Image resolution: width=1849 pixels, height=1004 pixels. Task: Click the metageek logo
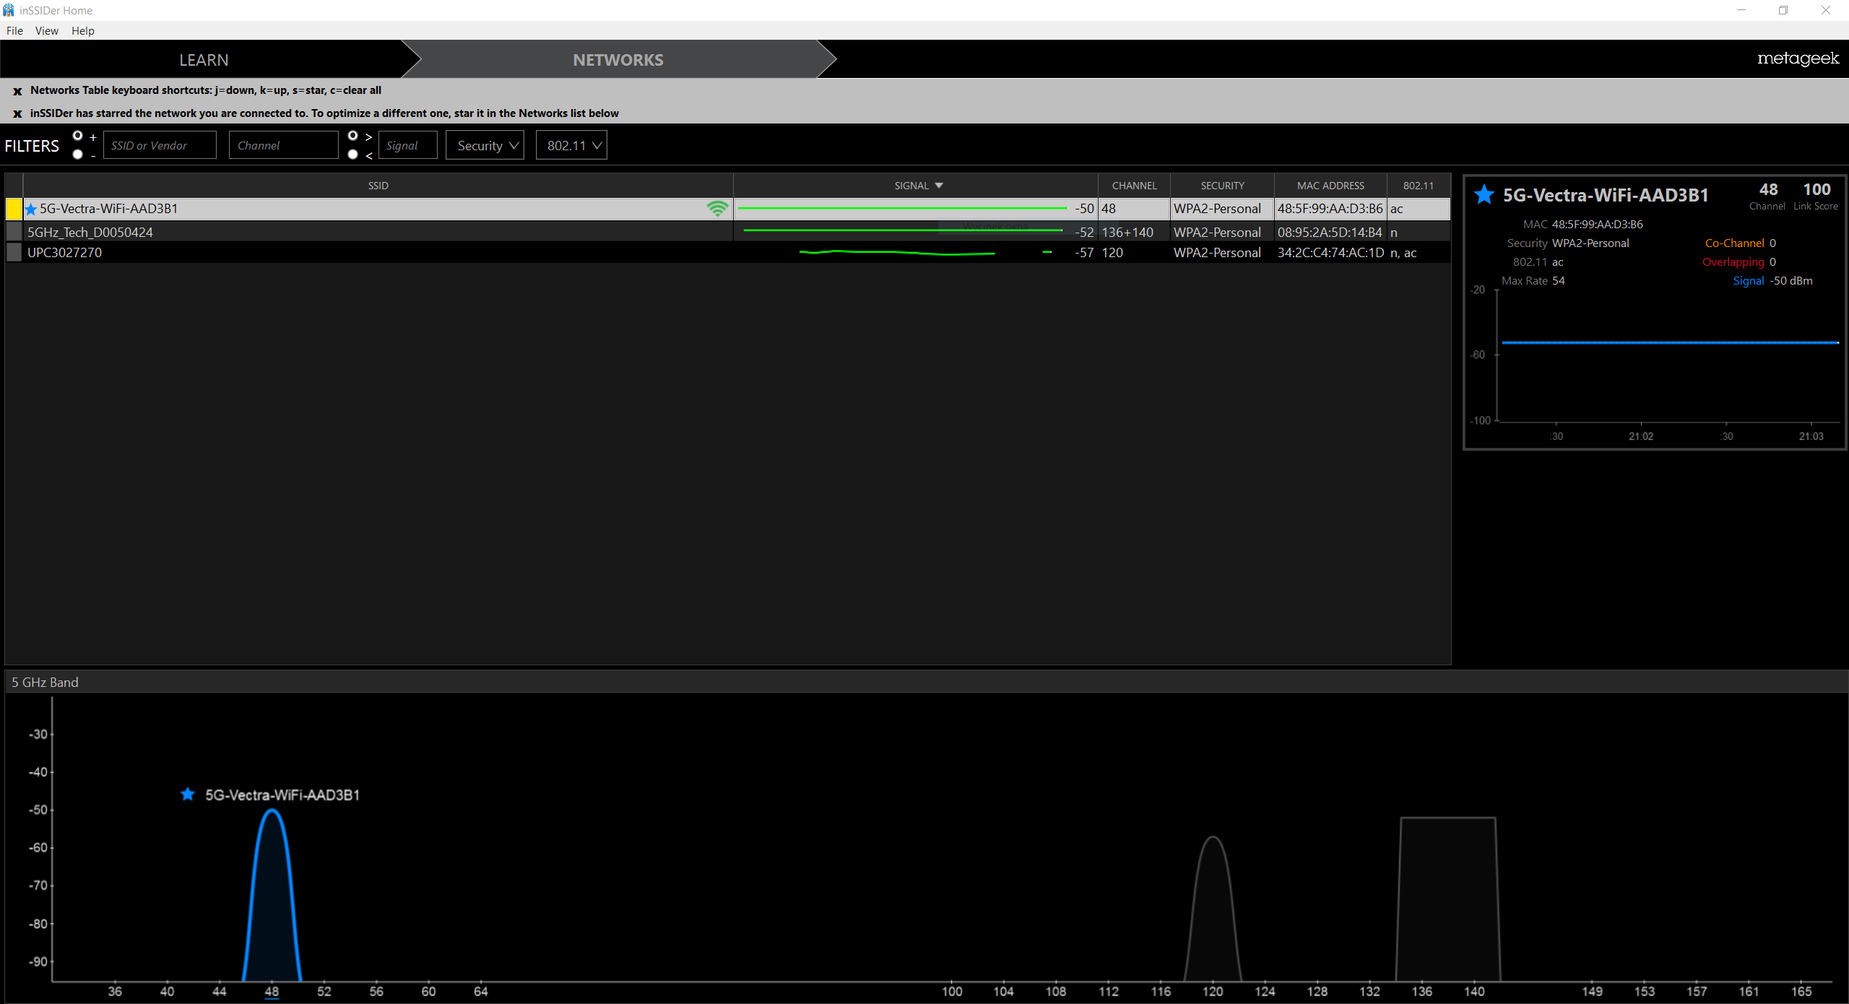pyautogui.click(x=1798, y=59)
